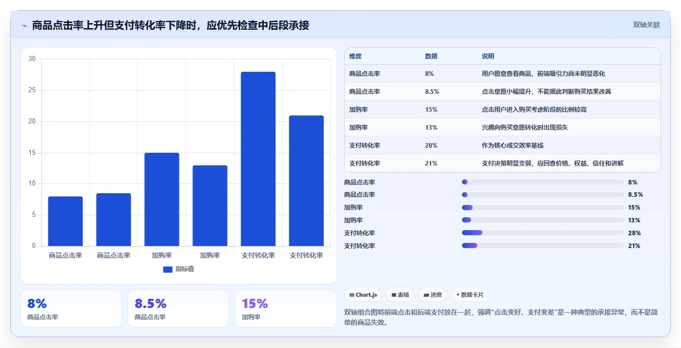This screenshot has height=348, width=681.
Task: Click the 商品点击率 chart bar at 8.5
Action: 113,220
